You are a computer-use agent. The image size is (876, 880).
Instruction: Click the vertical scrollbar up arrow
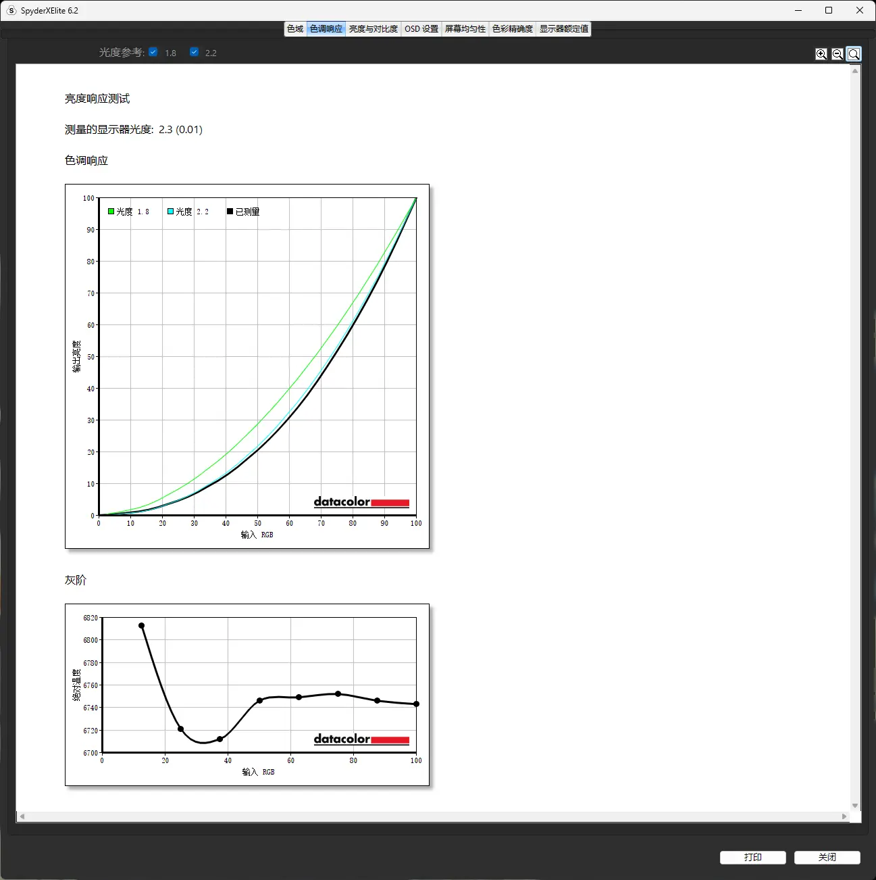point(855,71)
